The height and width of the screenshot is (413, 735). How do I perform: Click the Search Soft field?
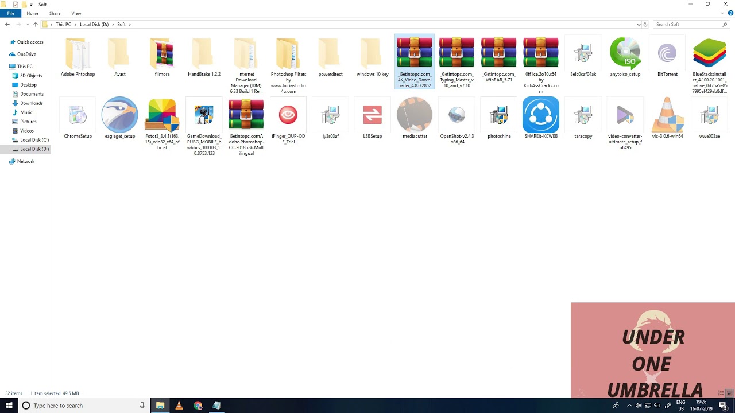coord(691,25)
